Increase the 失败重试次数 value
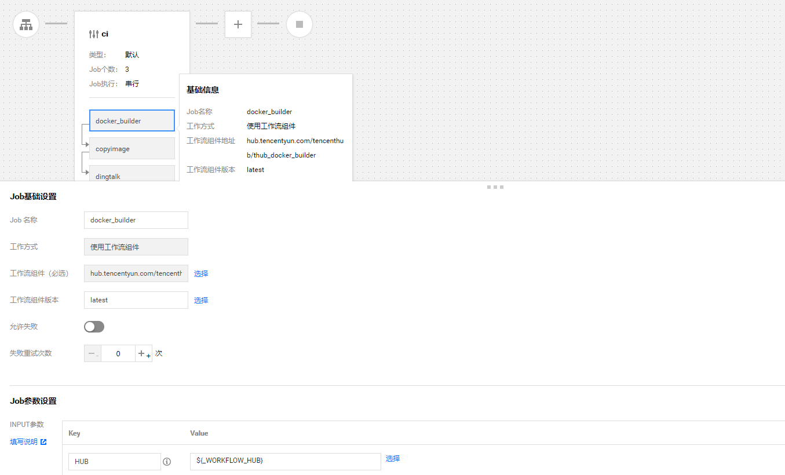This screenshot has width=785, height=475. tap(144, 353)
